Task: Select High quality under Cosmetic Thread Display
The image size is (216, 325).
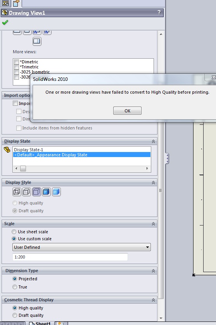Action: [15, 308]
